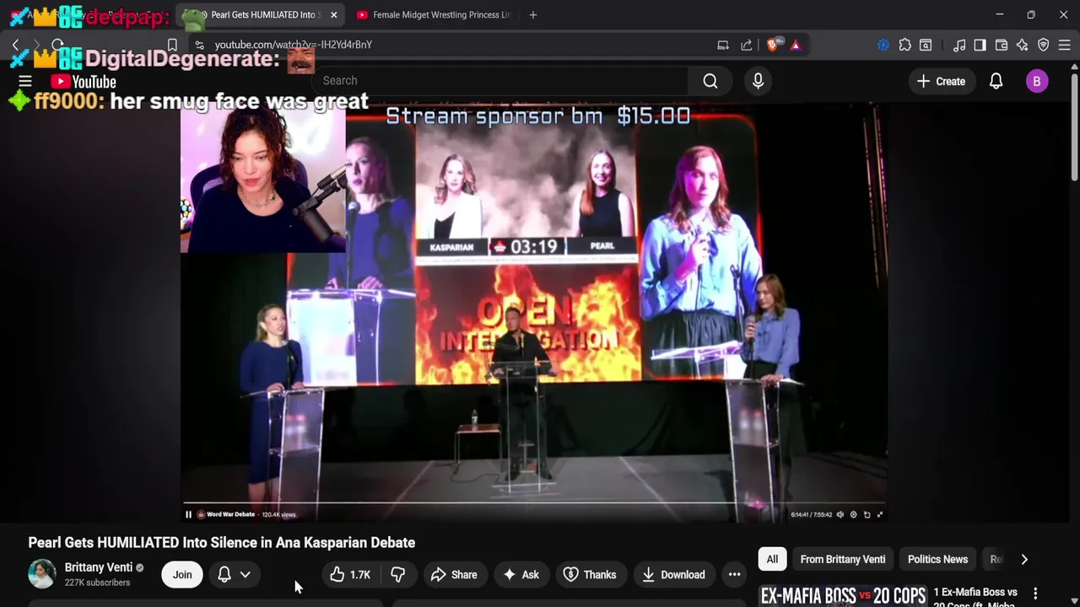The height and width of the screenshot is (607, 1080).
Task: Click in the YouTube Search field
Action: tap(499, 81)
